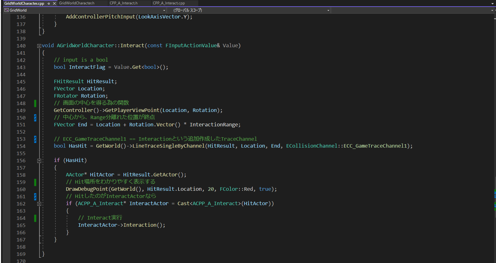Click the FColor::Red argument
The image size is (496, 263).
point(236,189)
